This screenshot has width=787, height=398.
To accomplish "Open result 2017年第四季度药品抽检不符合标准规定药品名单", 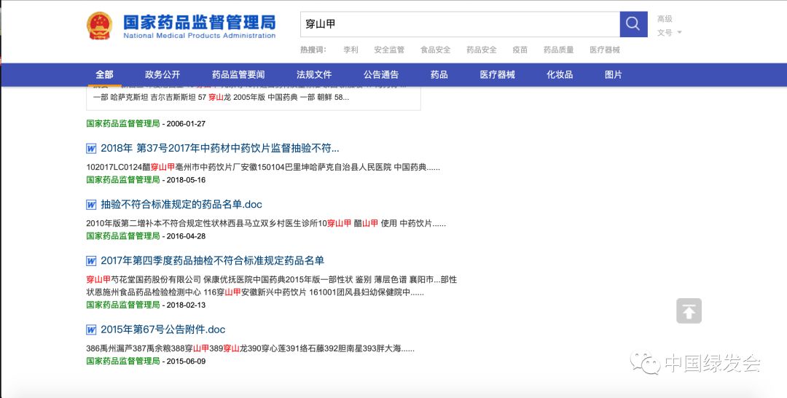I will 212,260.
